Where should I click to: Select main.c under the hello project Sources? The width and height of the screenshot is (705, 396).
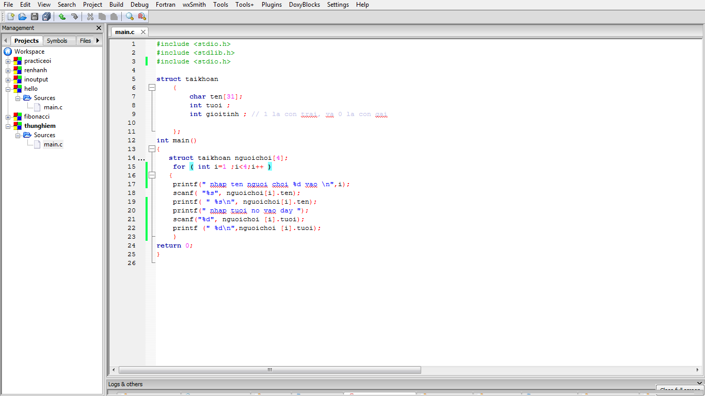click(53, 107)
